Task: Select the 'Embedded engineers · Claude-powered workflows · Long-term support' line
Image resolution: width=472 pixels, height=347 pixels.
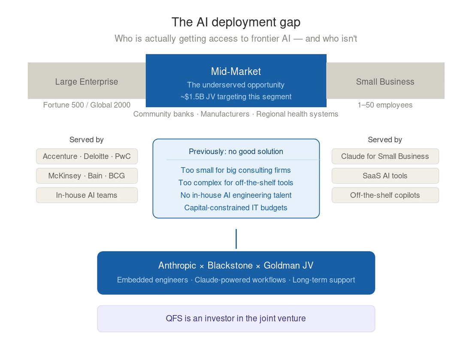Action: coord(236,280)
